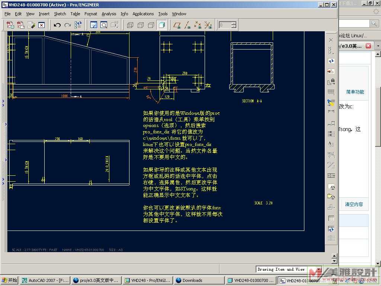Click the jog/move item icon below symbol palette
Viewport: 381px width, 286px height.
(331, 207)
